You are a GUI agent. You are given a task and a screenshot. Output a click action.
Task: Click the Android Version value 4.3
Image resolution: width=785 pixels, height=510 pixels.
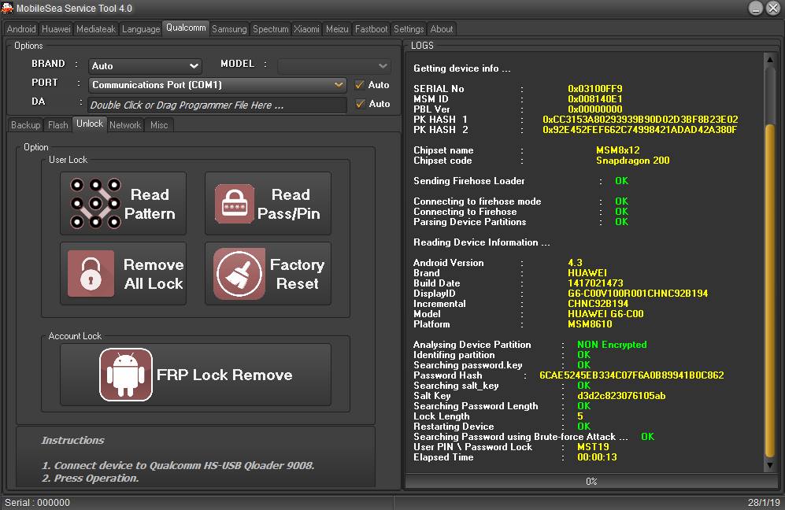[576, 263]
